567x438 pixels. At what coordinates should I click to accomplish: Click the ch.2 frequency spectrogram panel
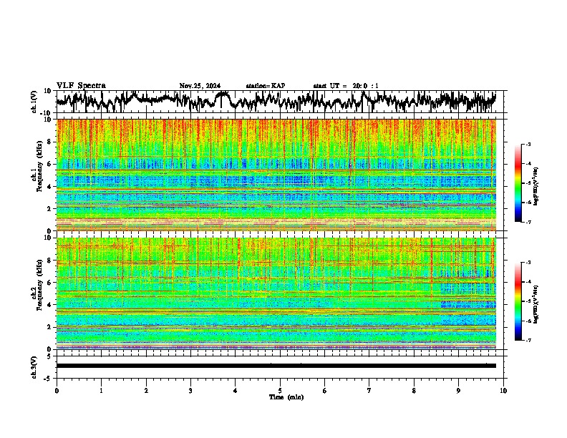[276, 293]
